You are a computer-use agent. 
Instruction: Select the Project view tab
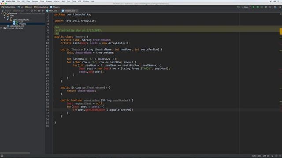[x=6, y=11]
